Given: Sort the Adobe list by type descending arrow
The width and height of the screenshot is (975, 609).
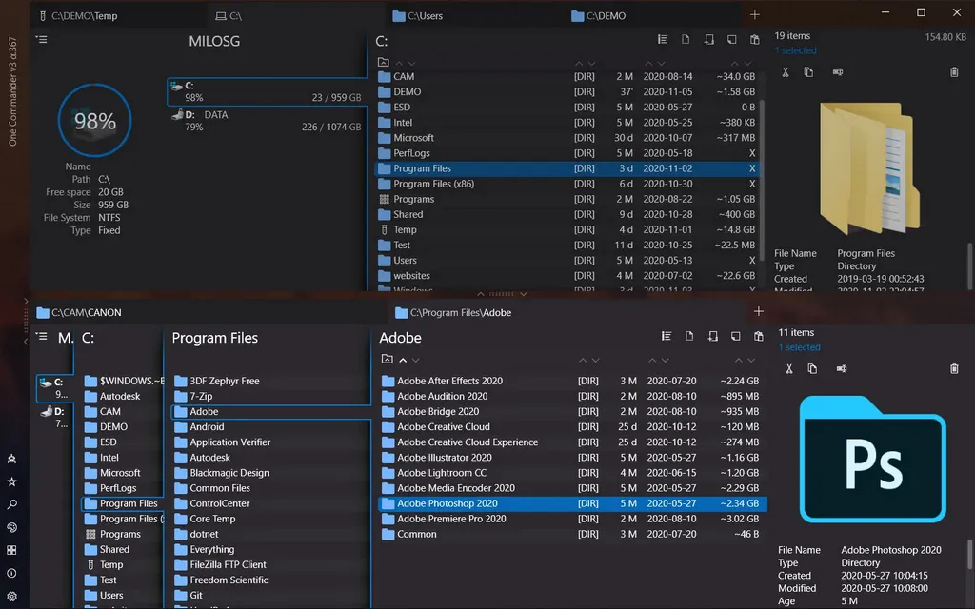Looking at the screenshot, I should tap(596, 361).
